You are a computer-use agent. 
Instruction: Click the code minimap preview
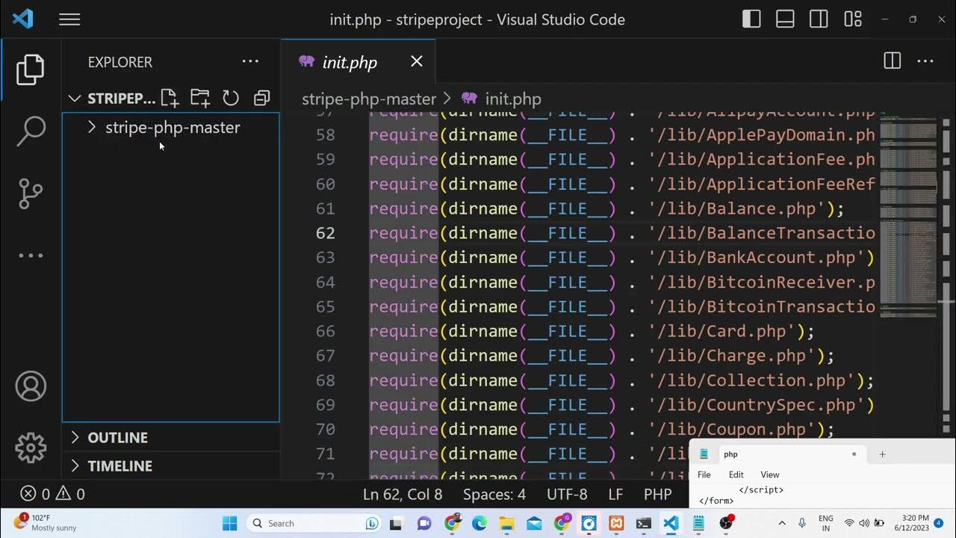coord(907,217)
